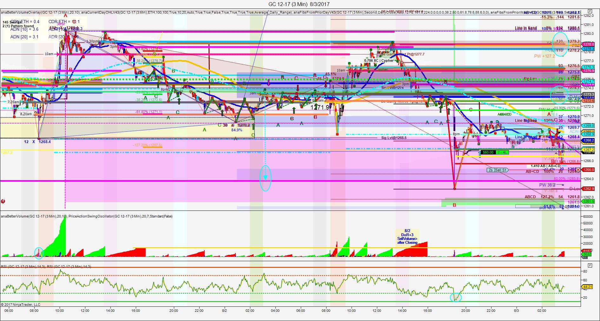Select the 2s quantity box of sell order

coord(491,170)
